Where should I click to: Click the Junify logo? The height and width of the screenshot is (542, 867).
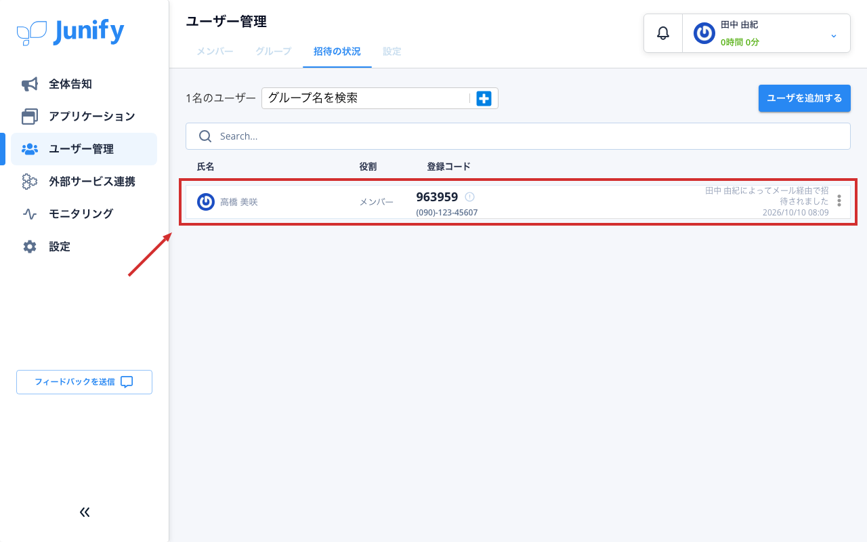(x=70, y=32)
